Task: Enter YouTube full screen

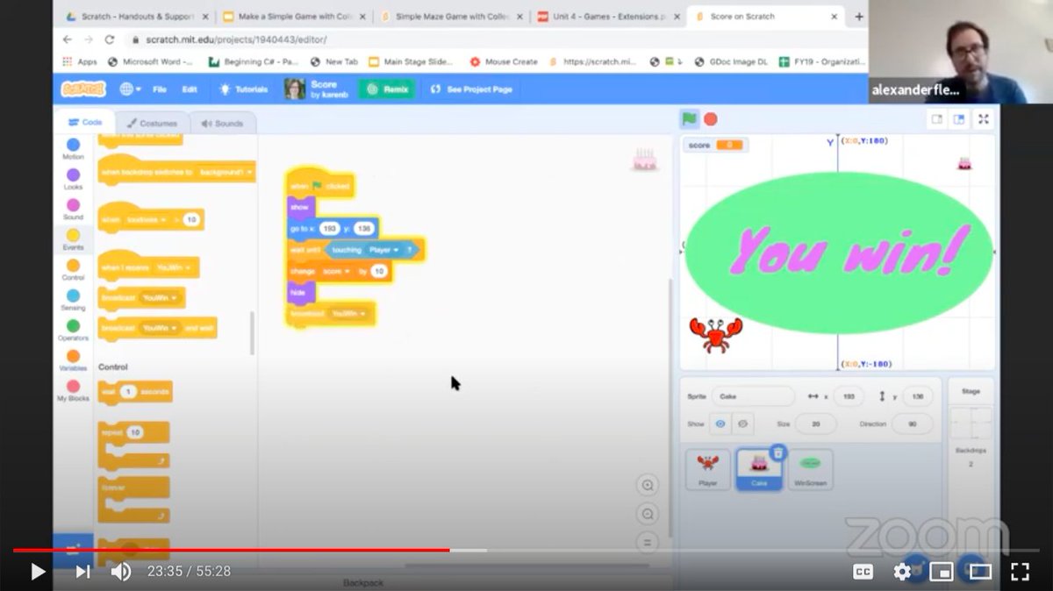Action: 1020,572
